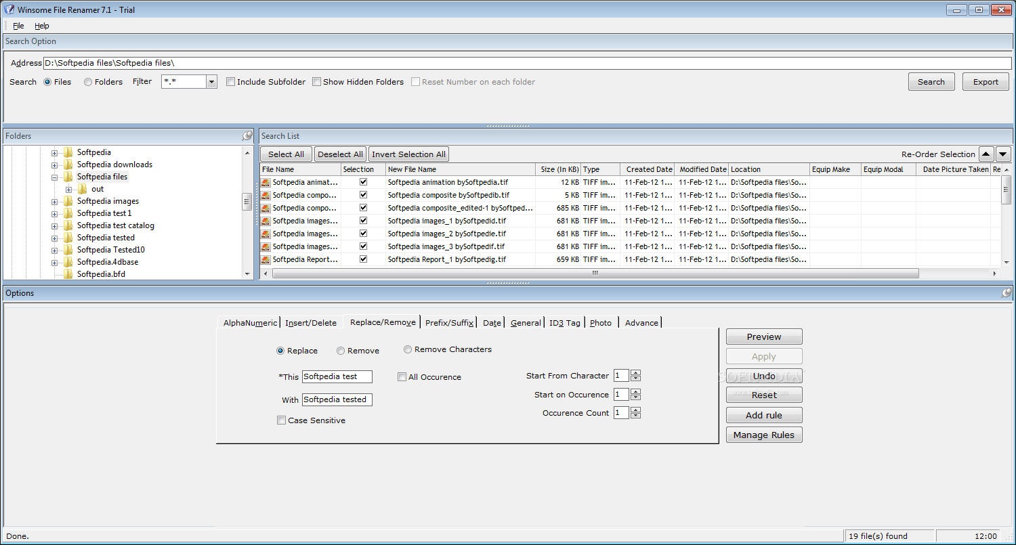Enable the Case Sensitive checkbox
1016x545 pixels.
[x=282, y=420]
